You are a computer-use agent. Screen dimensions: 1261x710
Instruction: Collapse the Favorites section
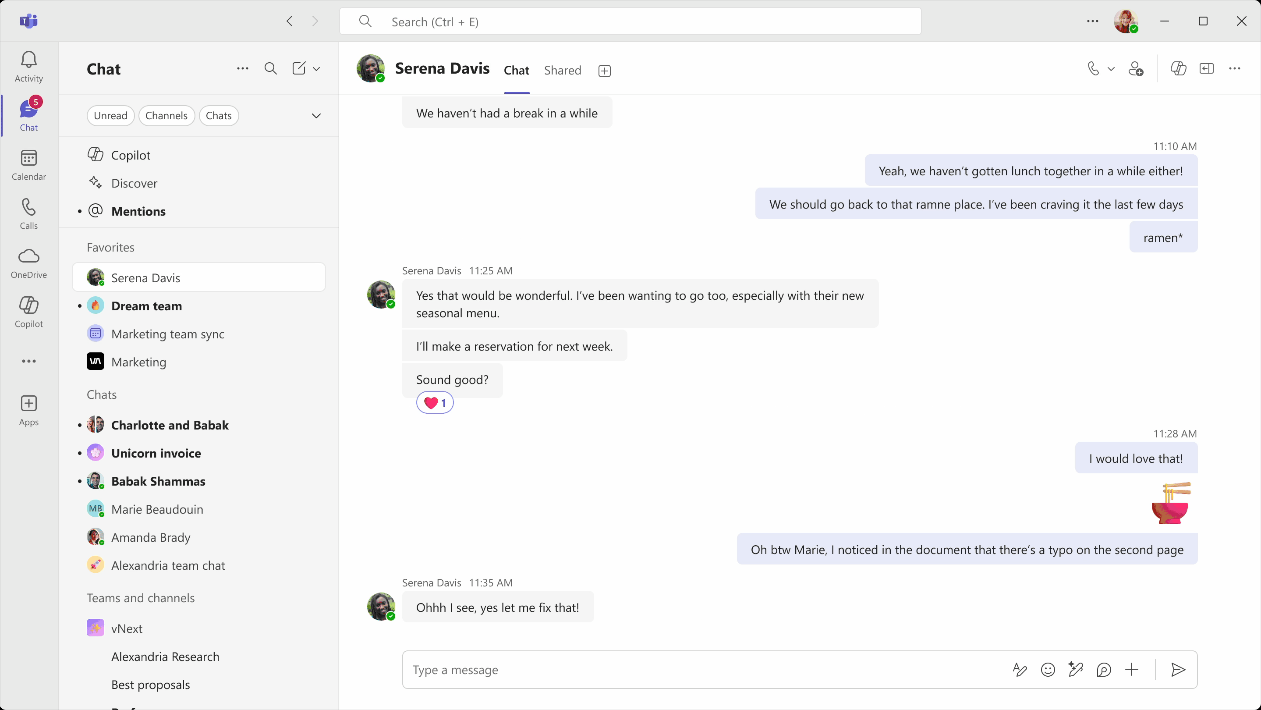(x=110, y=247)
